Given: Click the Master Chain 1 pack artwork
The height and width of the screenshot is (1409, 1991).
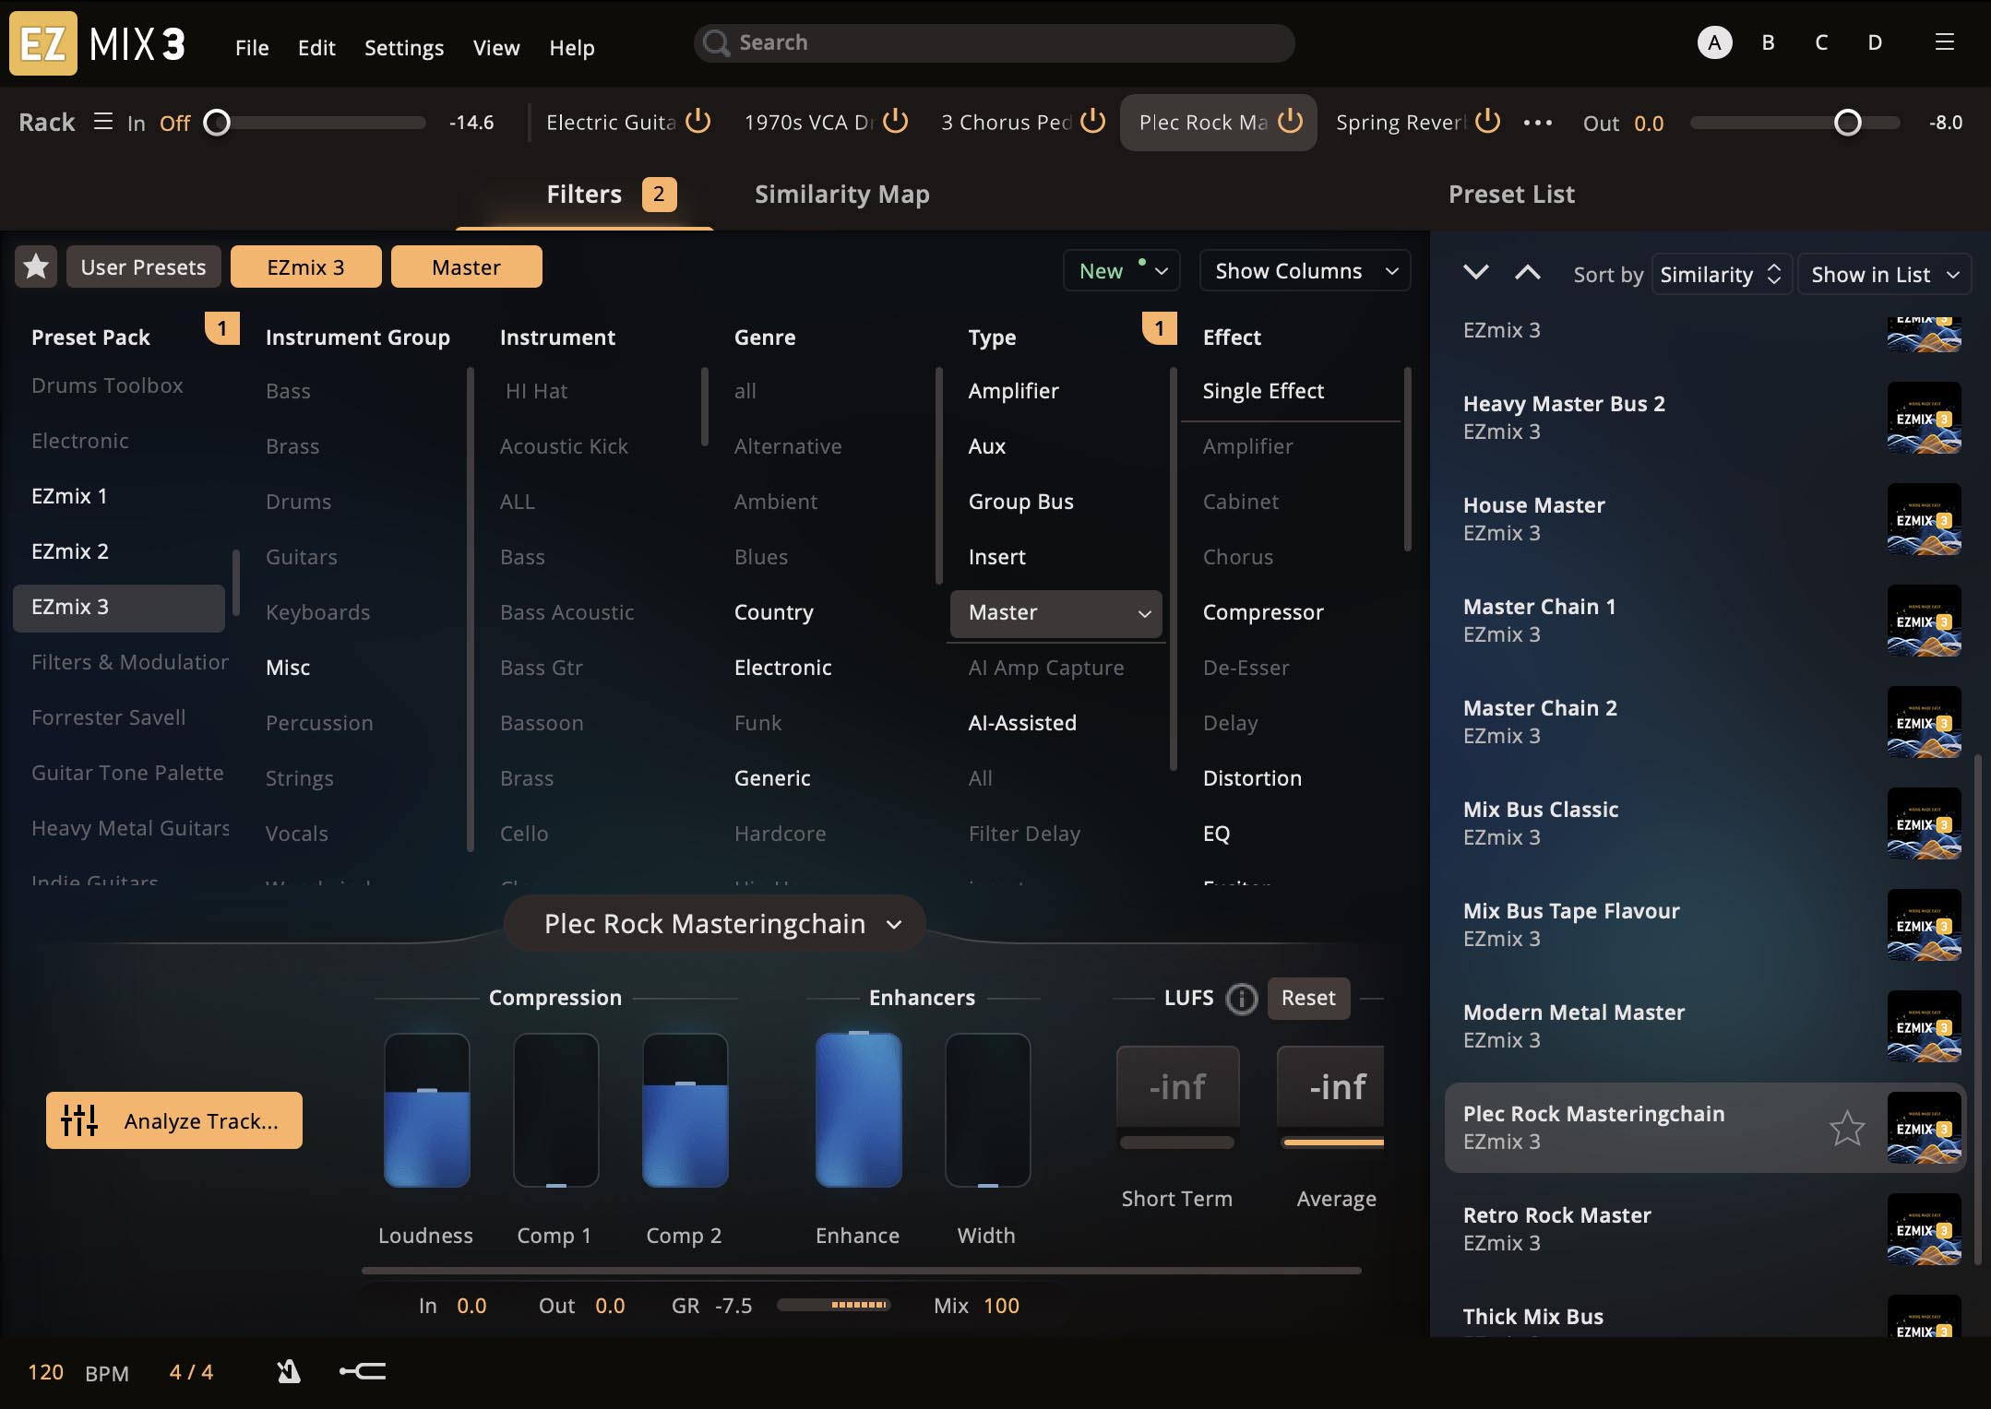Looking at the screenshot, I should pyautogui.click(x=1925, y=621).
